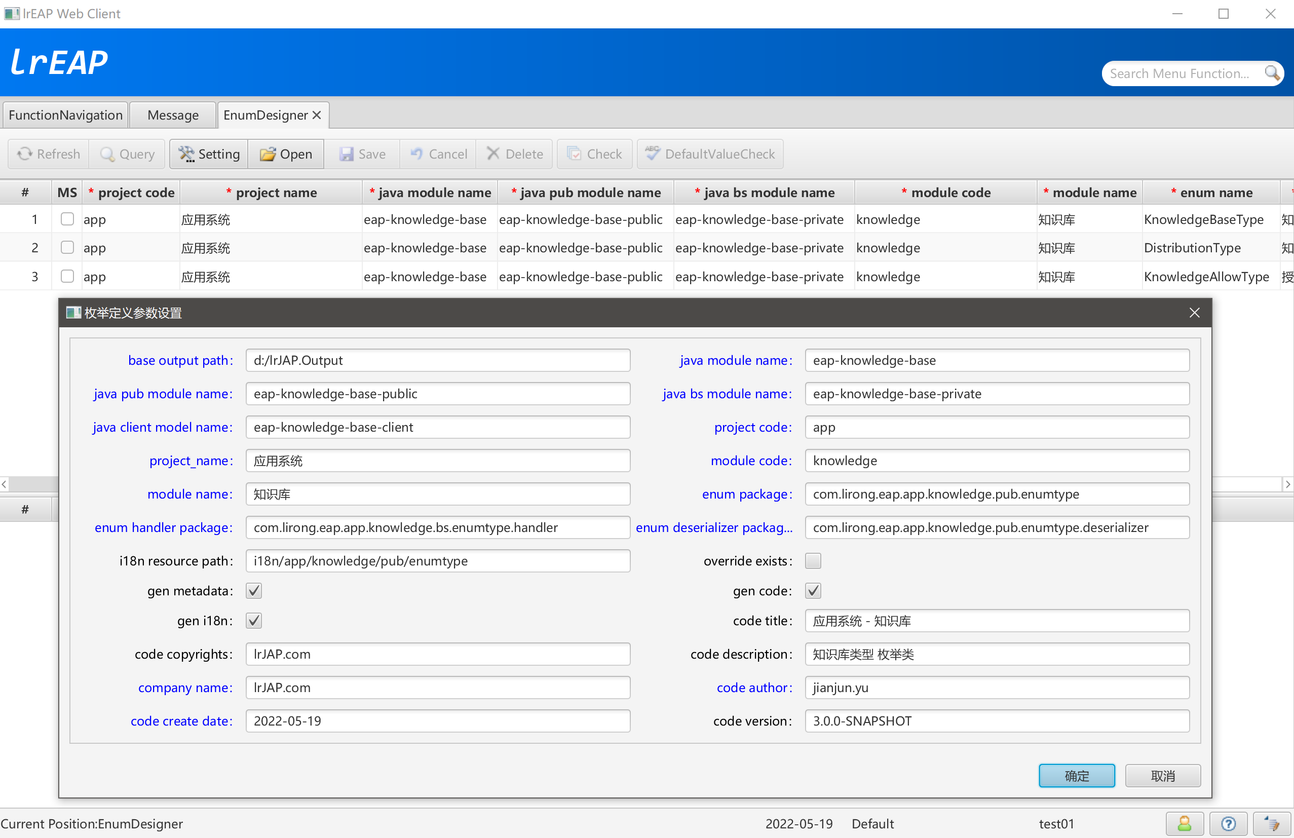Uncheck the gen code checkbox

pyautogui.click(x=813, y=591)
